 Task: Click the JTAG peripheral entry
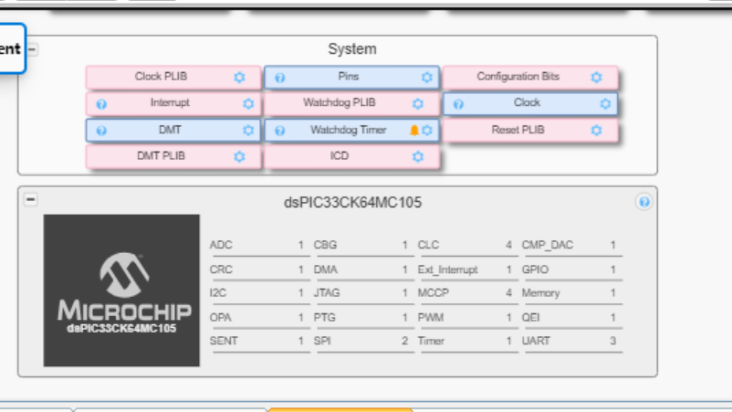(x=362, y=293)
